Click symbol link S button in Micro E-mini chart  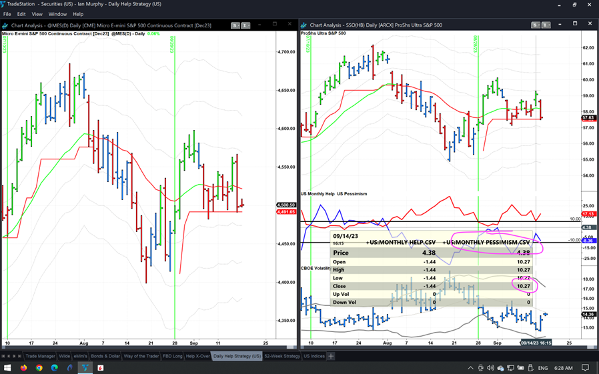(235, 25)
